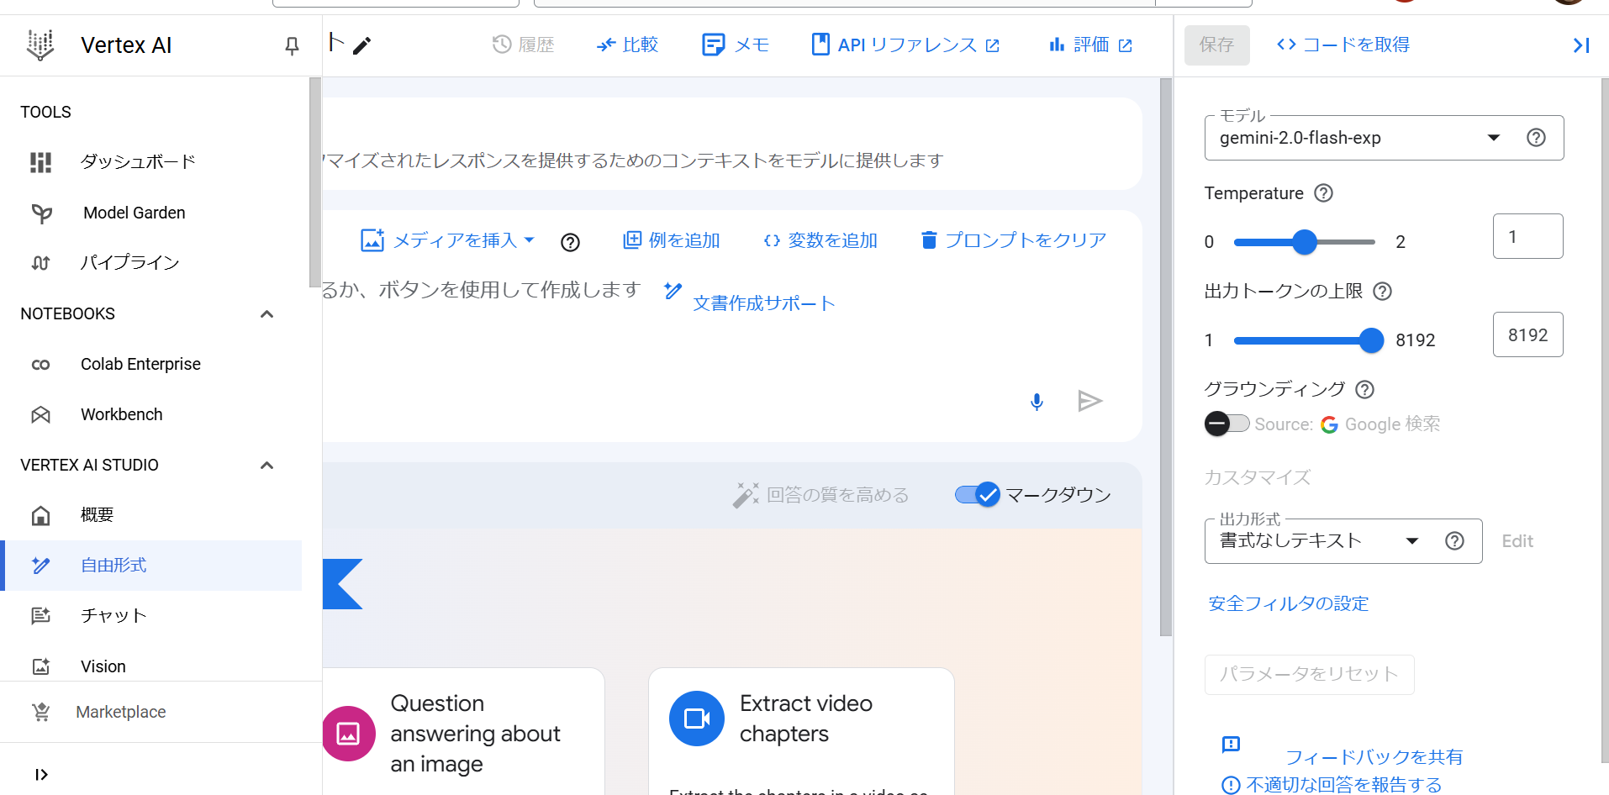
Task: Open 安全フィルタの設定
Action: [1287, 603]
